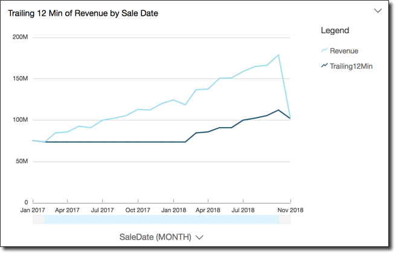Click the Revenue line peak near 180M

[x=278, y=55]
